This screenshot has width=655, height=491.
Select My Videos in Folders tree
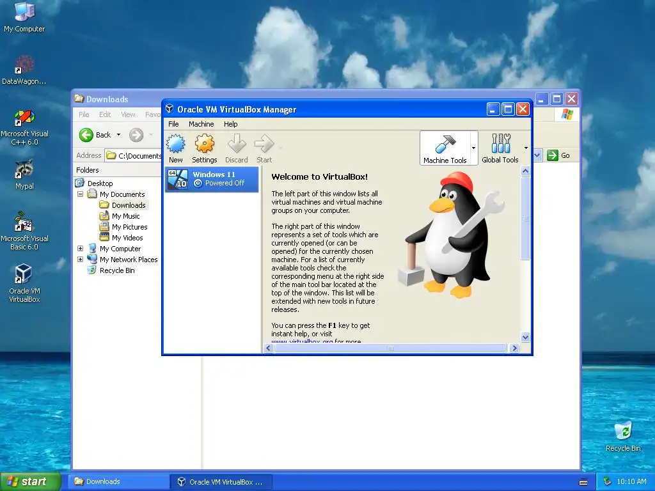pyautogui.click(x=127, y=238)
